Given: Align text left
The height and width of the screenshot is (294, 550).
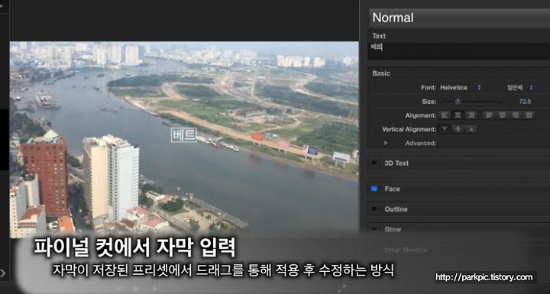Looking at the screenshot, I should point(445,115).
